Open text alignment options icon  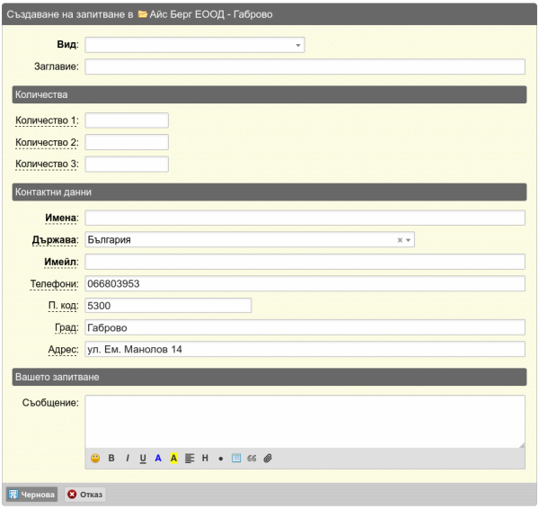[x=190, y=458]
